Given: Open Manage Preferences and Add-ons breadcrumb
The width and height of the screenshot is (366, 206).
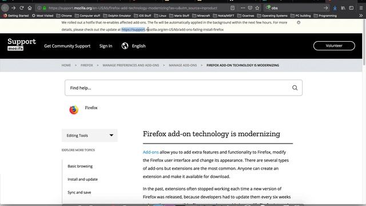Looking at the screenshot, I should [x=131, y=65].
